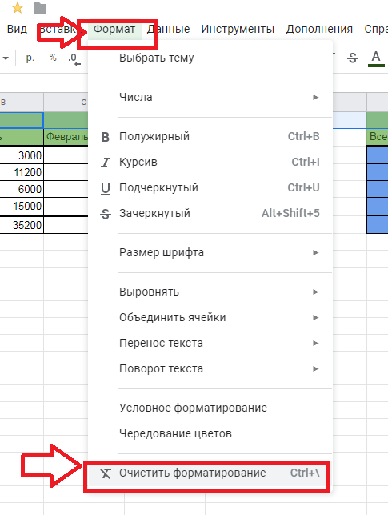Click the strikethrough icon in the toolbar
The width and height of the screenshot is (388, 515).
(x=353, y=58)
